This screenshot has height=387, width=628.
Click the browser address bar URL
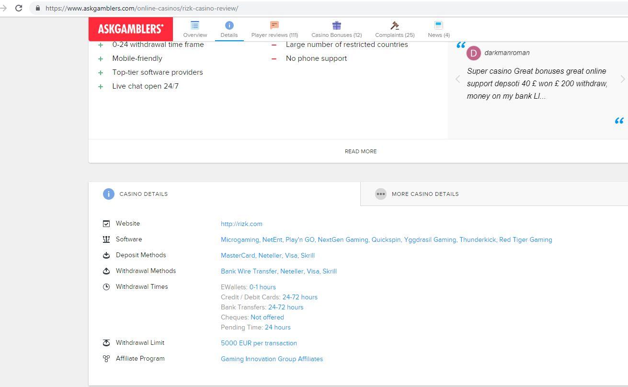[x=142, y=8]
